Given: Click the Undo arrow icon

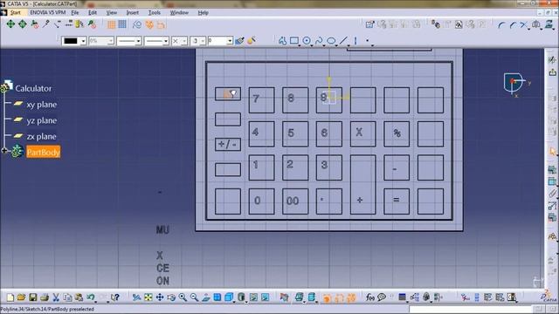Looking at the screenshot, I should pos(91,297).
